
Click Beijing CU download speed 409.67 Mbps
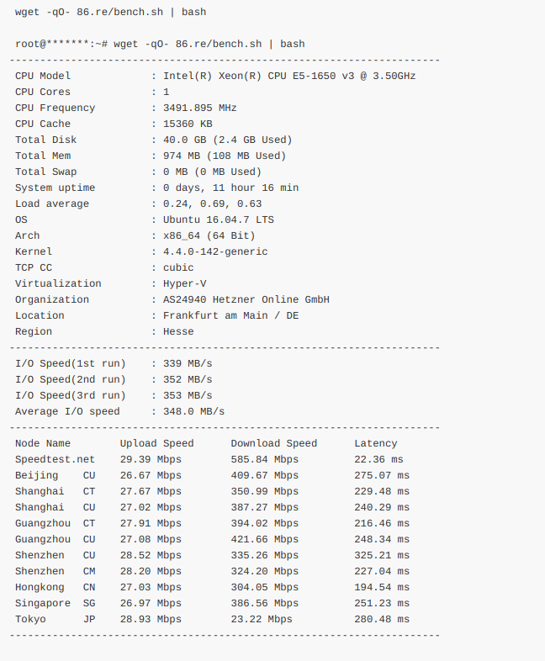264,475
